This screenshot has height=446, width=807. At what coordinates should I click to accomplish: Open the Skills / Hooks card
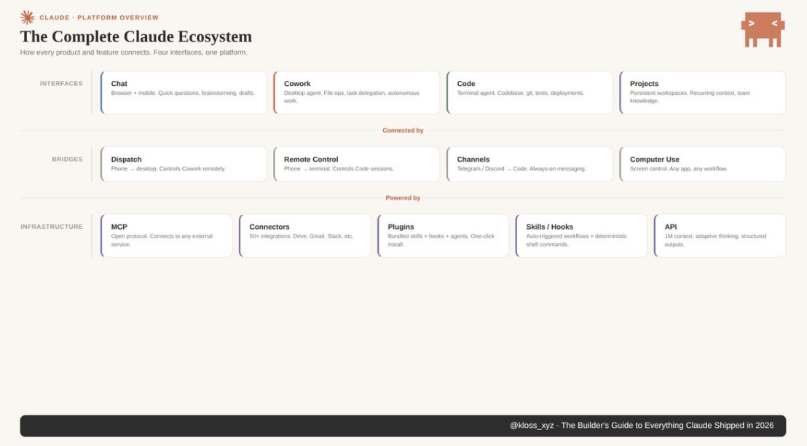(581, 235)
